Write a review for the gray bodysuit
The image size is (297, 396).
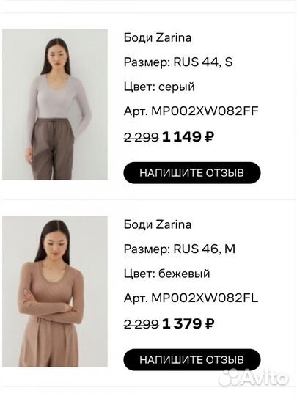click(x=192, y=173)
